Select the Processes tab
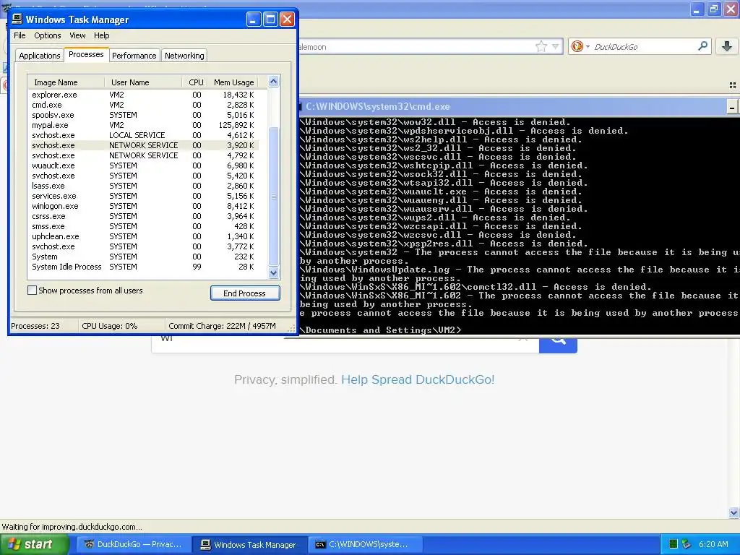 point(87,54)
